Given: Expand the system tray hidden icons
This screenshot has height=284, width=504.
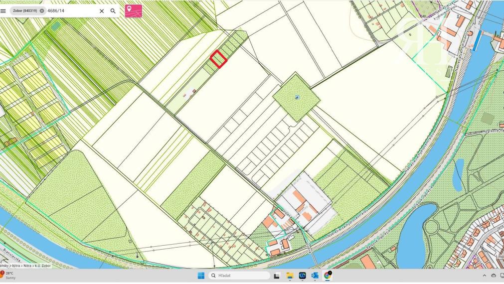Looking at the screenshot, I should pyautogui.click(x=484, y=276).
